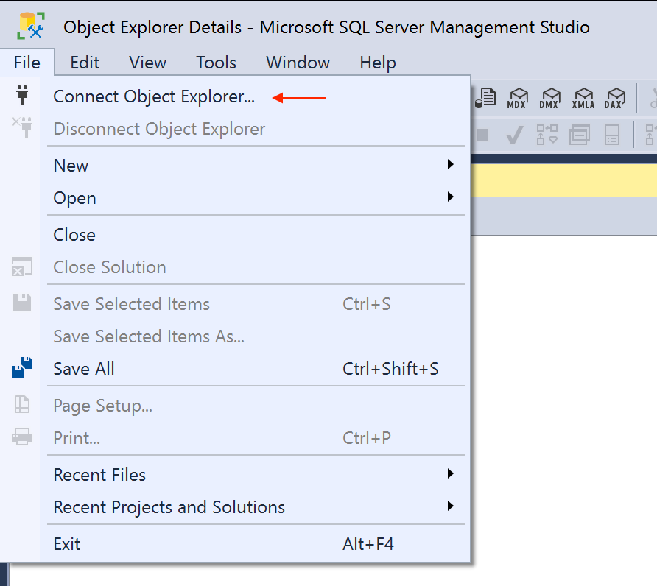
Task: Open the Tools menu
Action: 217,63
